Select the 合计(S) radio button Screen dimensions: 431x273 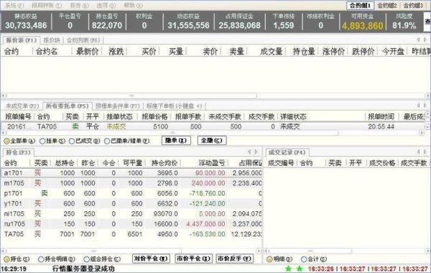coord(304,259)
